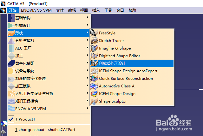Click the ICEM Shape Design icon
Viewport: 203px width, 136px height.
point(94,94)
